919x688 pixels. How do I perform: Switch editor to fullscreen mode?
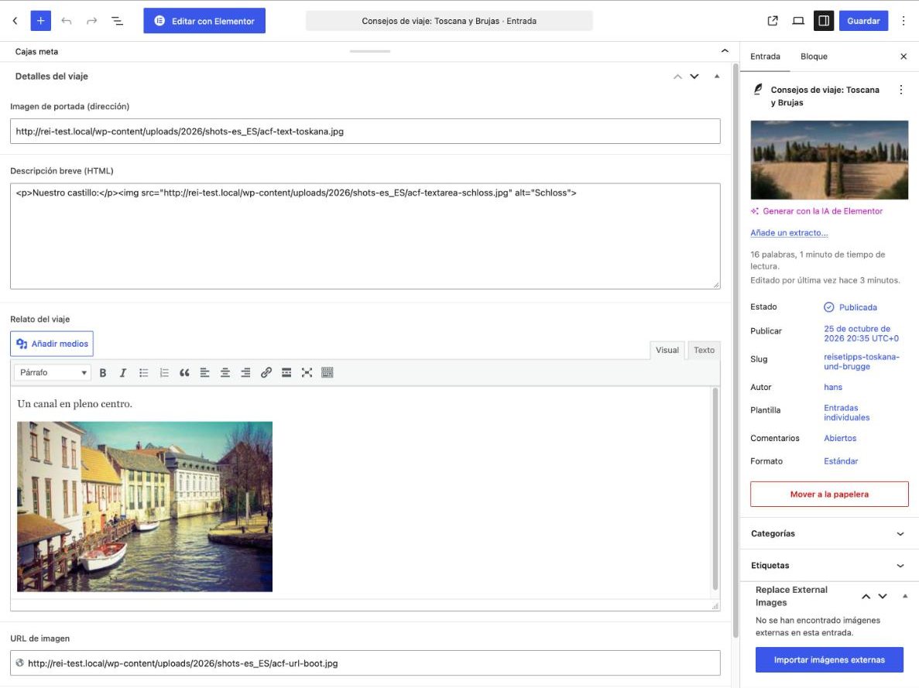[x=307, y=373]
